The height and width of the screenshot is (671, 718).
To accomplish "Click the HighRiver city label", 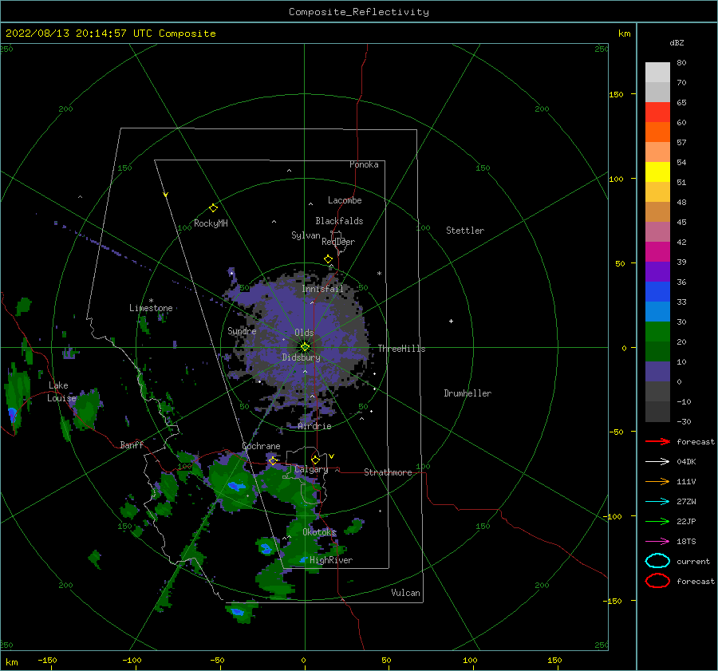I will (x=331, y=560).
